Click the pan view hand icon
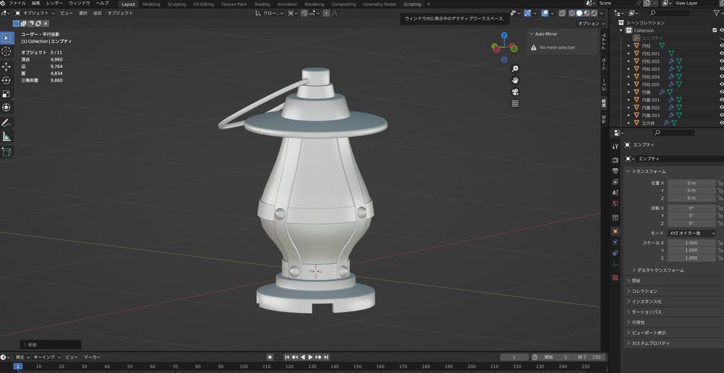 tap(515, 80)
